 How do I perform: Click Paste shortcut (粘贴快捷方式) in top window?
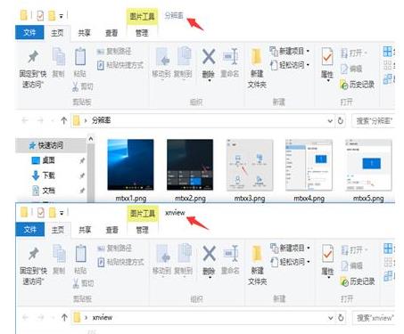[x=120, y=65]
